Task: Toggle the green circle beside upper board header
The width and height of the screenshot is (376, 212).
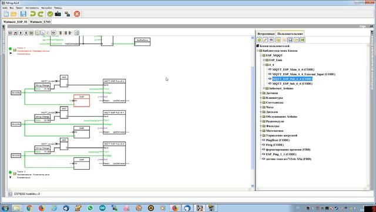Action: [11, 48]
